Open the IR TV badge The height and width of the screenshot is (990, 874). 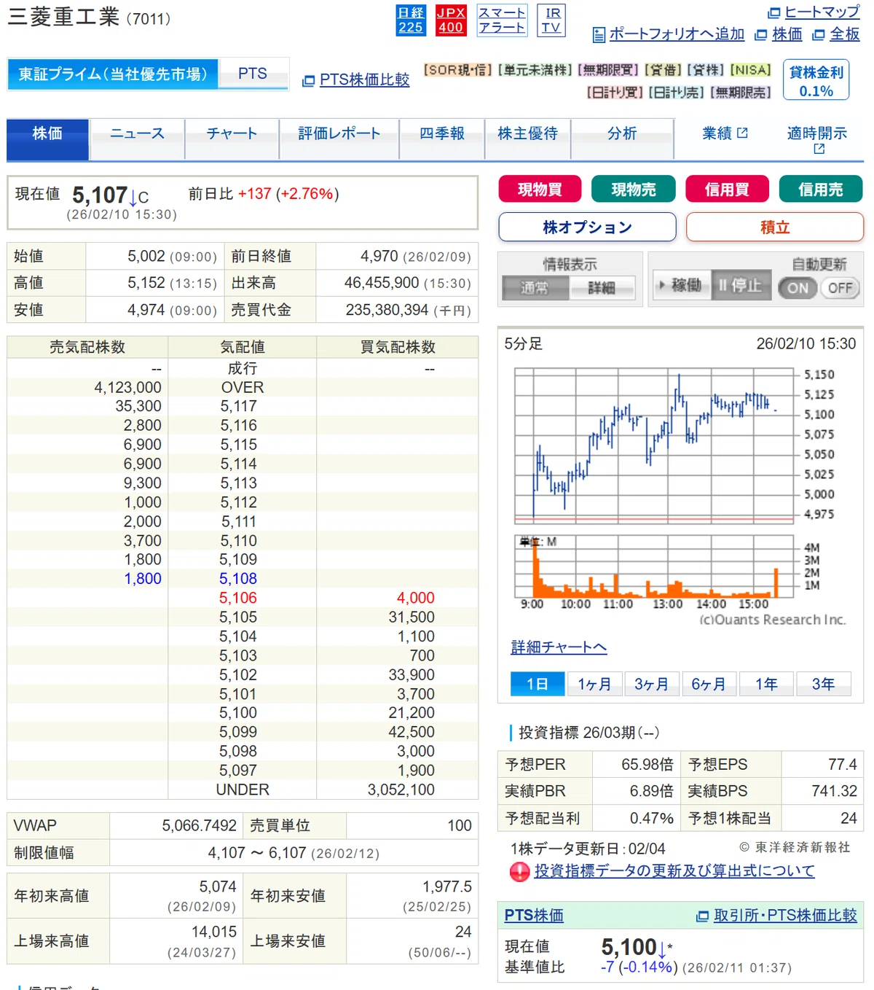click(551, 20)
